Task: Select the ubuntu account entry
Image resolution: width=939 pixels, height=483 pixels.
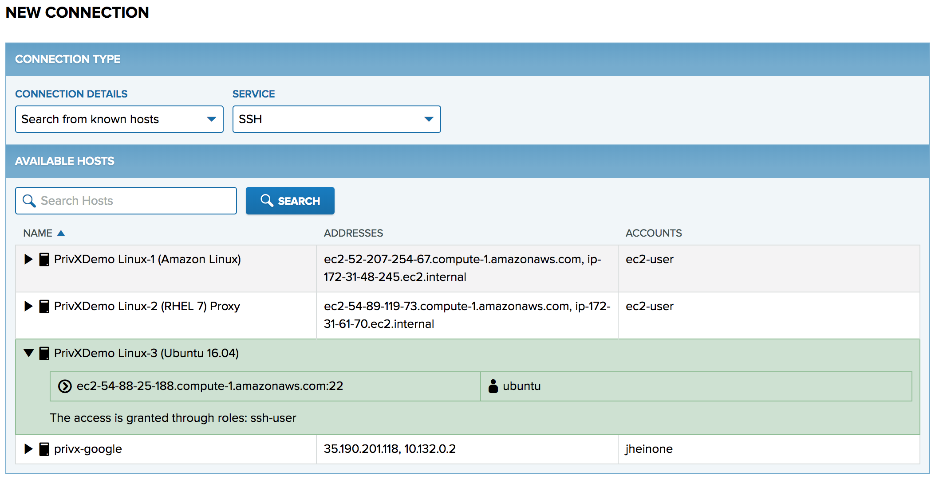Action: 521,386
